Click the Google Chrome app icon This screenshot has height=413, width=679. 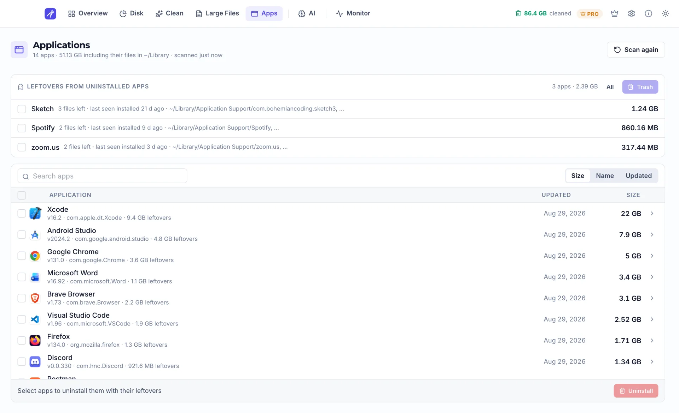[35, 256]
